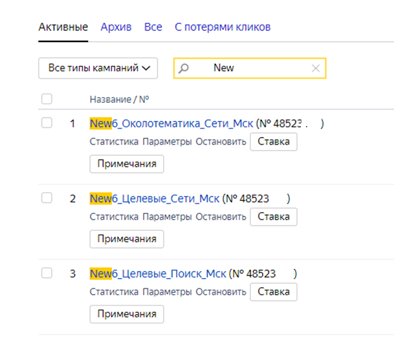Open the 'Все типы кампаний' dropdown
The image size is (394, 351).
pos(98,68)
